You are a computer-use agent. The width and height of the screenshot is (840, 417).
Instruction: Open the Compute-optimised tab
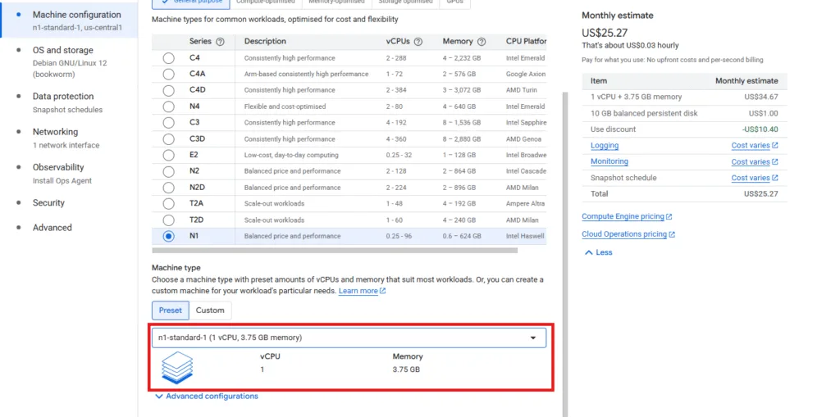[266, 2]
